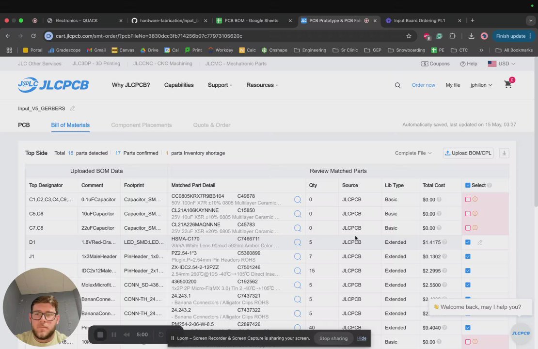Expand the Support menu
This screenshot has width=538, height=349.
point(220,85)
